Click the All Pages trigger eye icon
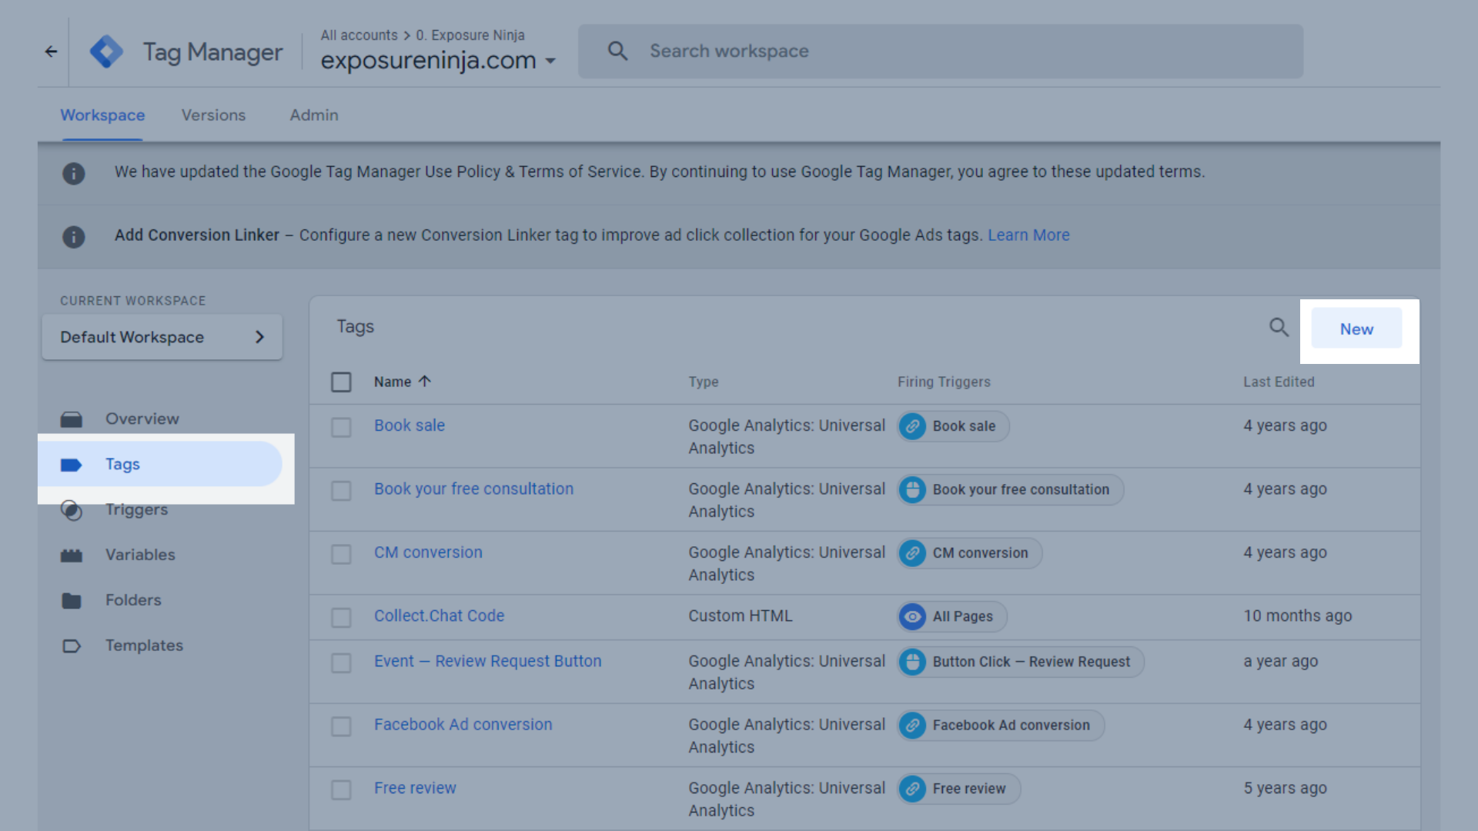The width and height of the screenshot is (1478, 831). tap(912, 616)
